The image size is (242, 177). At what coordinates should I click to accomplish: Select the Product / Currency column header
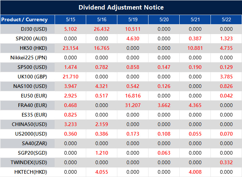click(x=24, y=19)
